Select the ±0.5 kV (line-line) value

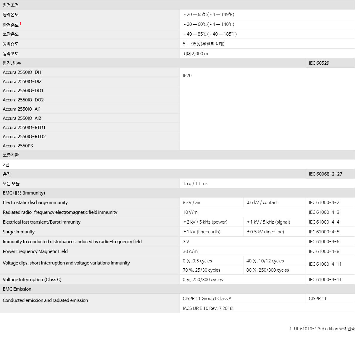[265, 232]
